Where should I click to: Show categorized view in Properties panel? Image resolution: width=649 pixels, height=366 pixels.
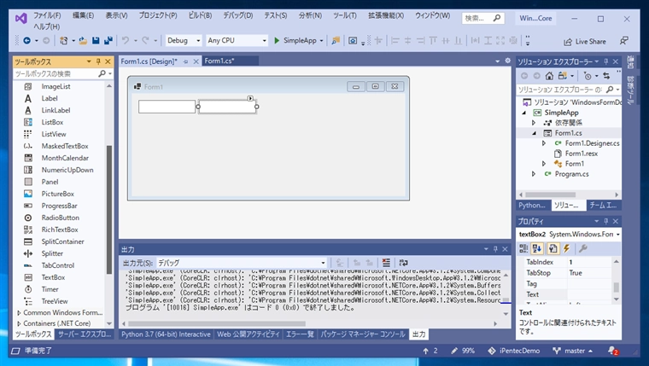(523, 248)
